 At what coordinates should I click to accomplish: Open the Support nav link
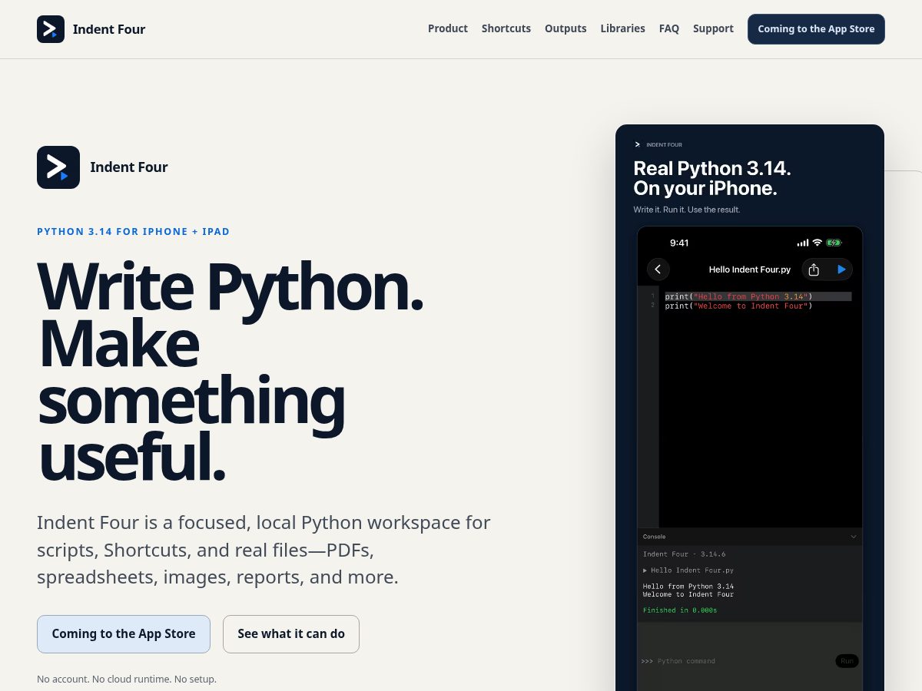pyautogui.click(x=713, y=28)
